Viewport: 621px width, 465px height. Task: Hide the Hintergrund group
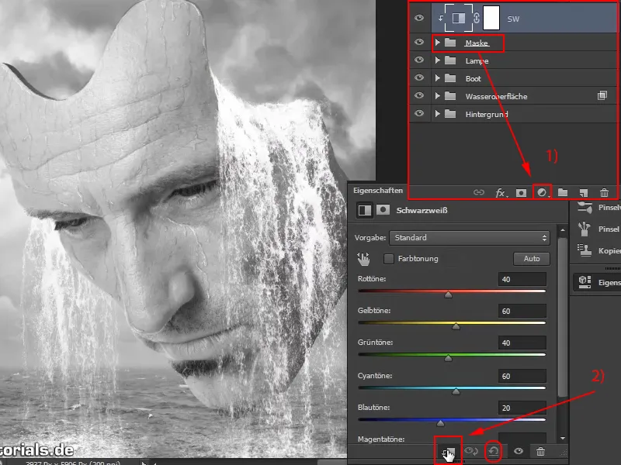pyautogui.click(x=419, y=113)
